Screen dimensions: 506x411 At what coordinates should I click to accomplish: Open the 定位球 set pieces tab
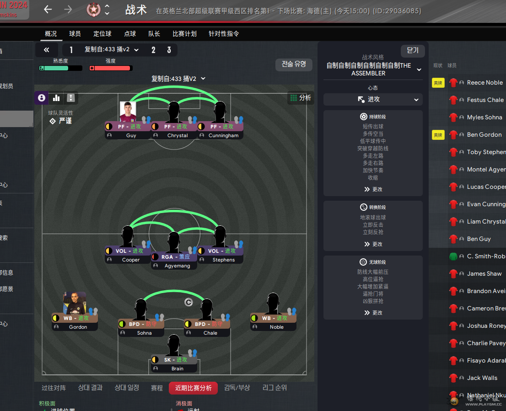coord(102,33)
